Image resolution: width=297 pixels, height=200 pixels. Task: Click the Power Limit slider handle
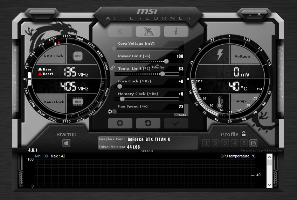click(166, 61)
